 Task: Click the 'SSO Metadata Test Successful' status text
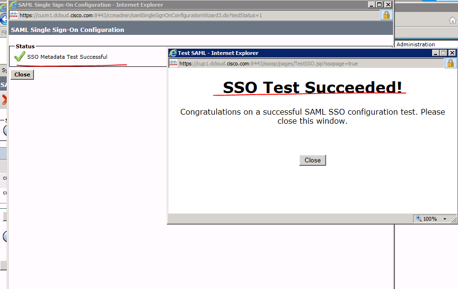tap(67, 57)
